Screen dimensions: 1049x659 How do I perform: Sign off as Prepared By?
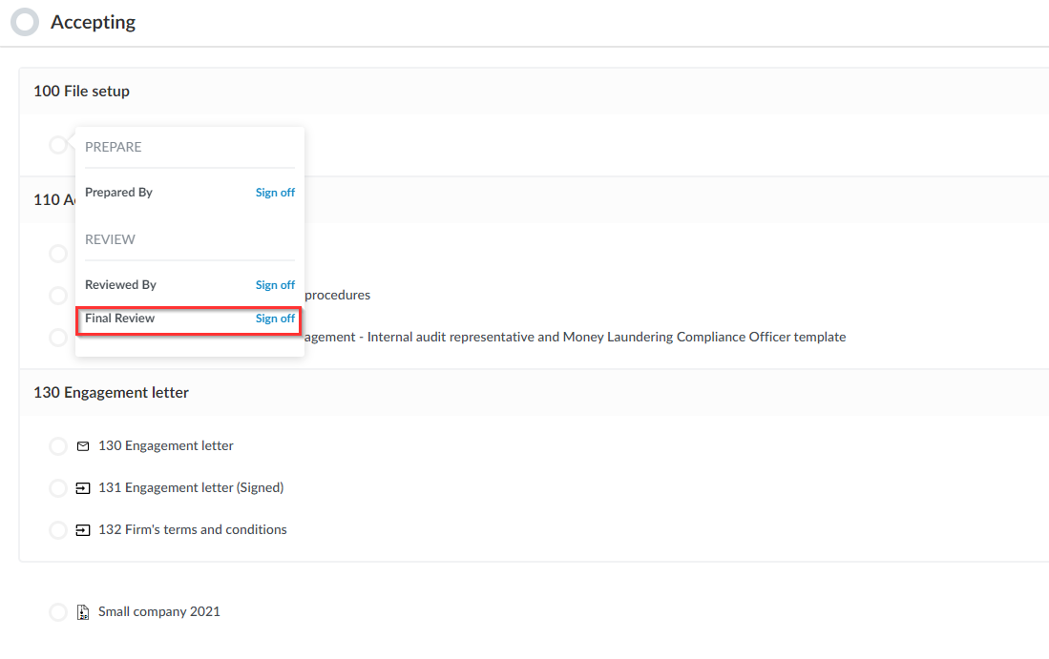(x=275, y=193)
